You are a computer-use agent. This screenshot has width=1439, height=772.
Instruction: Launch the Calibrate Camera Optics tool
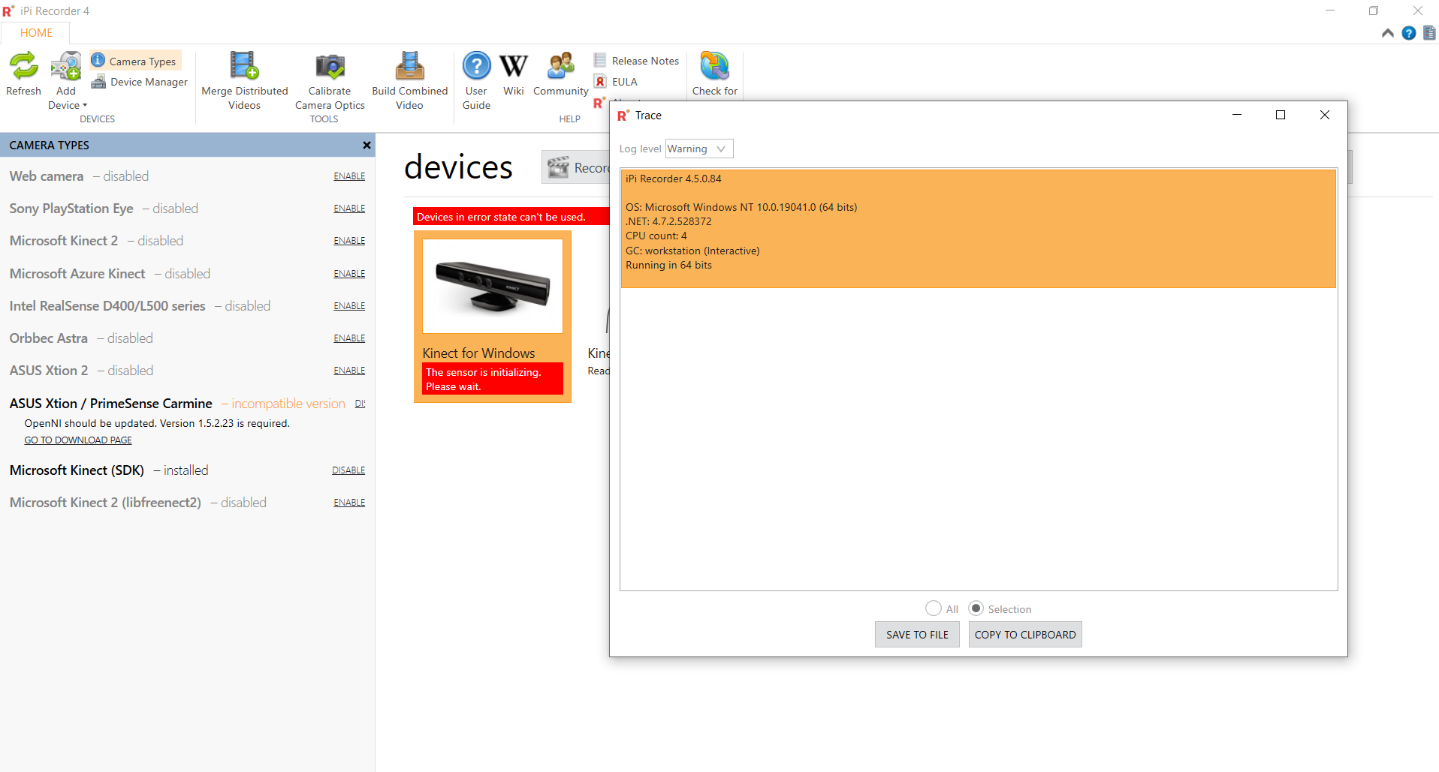click(330, 81)
